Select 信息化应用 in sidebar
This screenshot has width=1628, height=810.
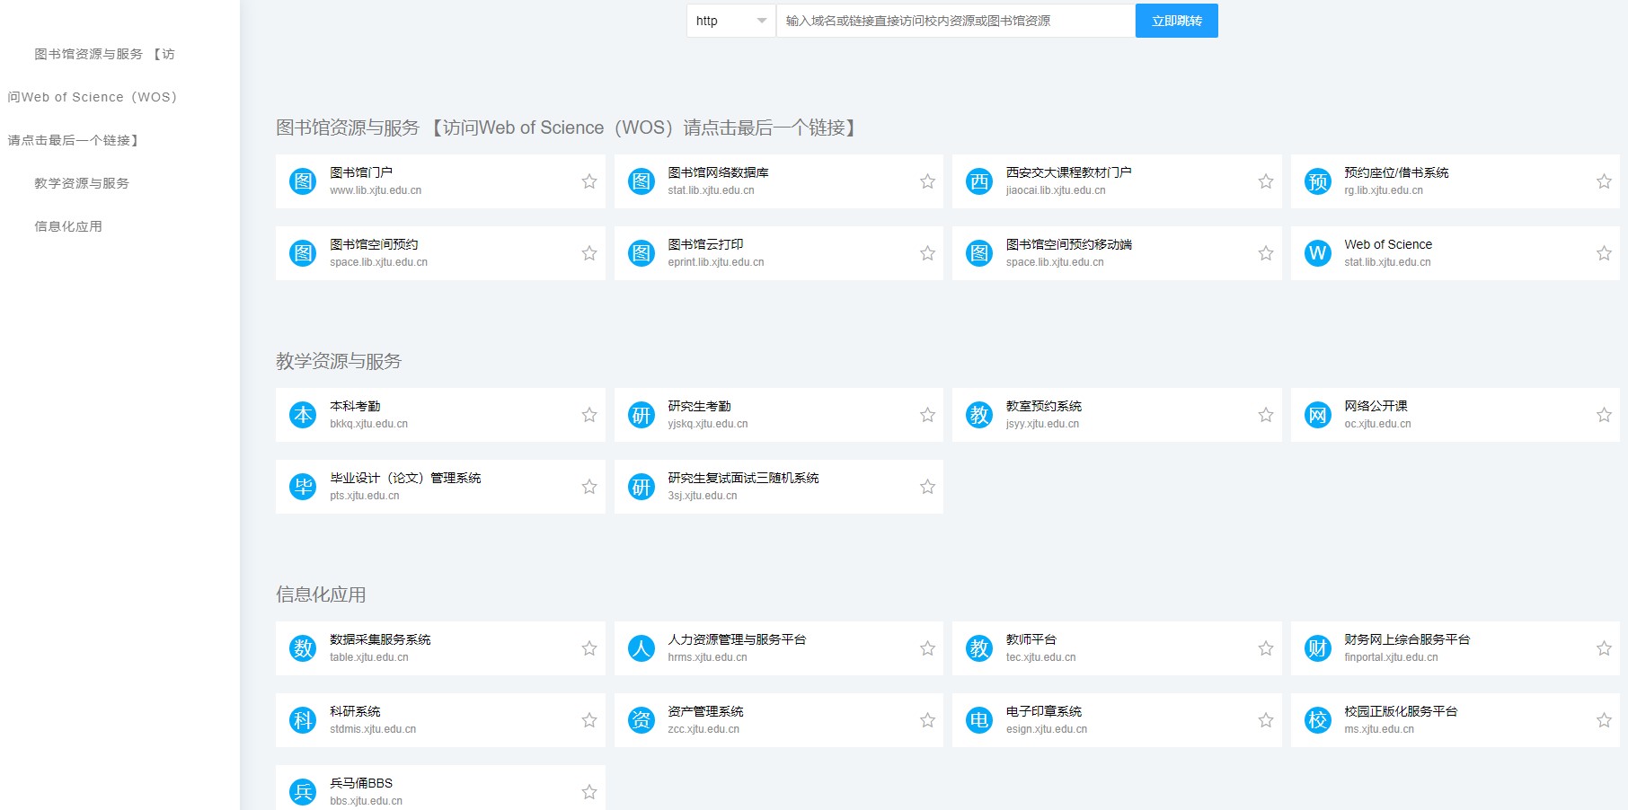[x=68, y=226]
